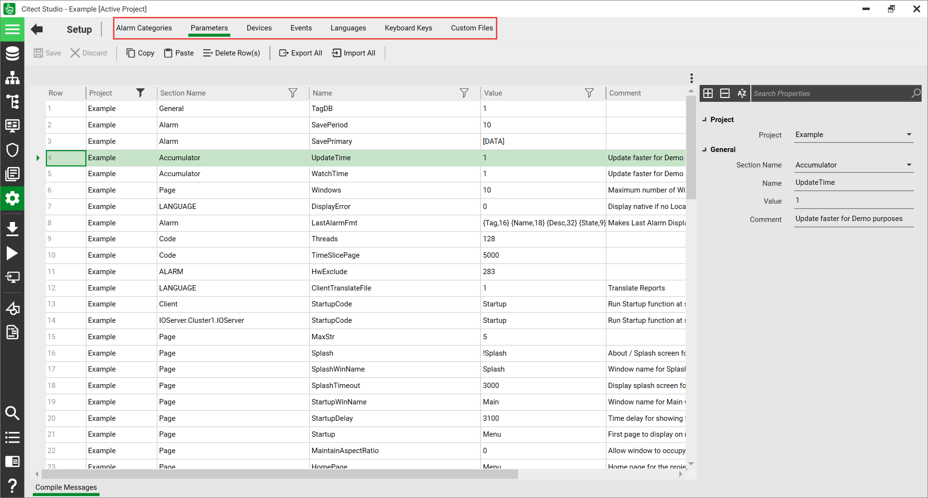Click the horizontal scrollbar under the grid

click(x=280, y=474)
